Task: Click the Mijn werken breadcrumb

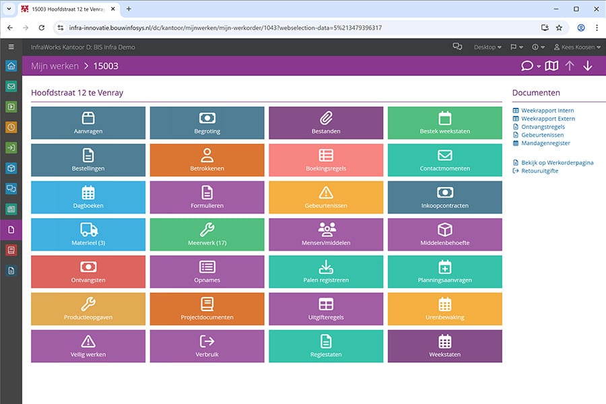Action: [54, 66]
